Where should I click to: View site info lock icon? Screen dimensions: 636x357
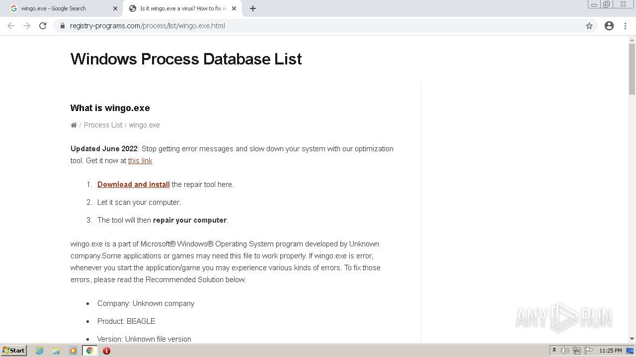click(63, 26)
